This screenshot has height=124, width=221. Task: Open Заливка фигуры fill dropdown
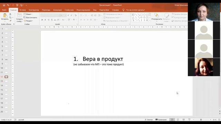click(180, 14)
